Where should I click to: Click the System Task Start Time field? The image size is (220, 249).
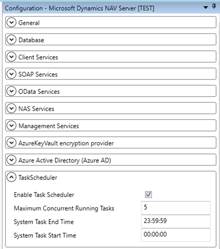click(x=176, y=235)
